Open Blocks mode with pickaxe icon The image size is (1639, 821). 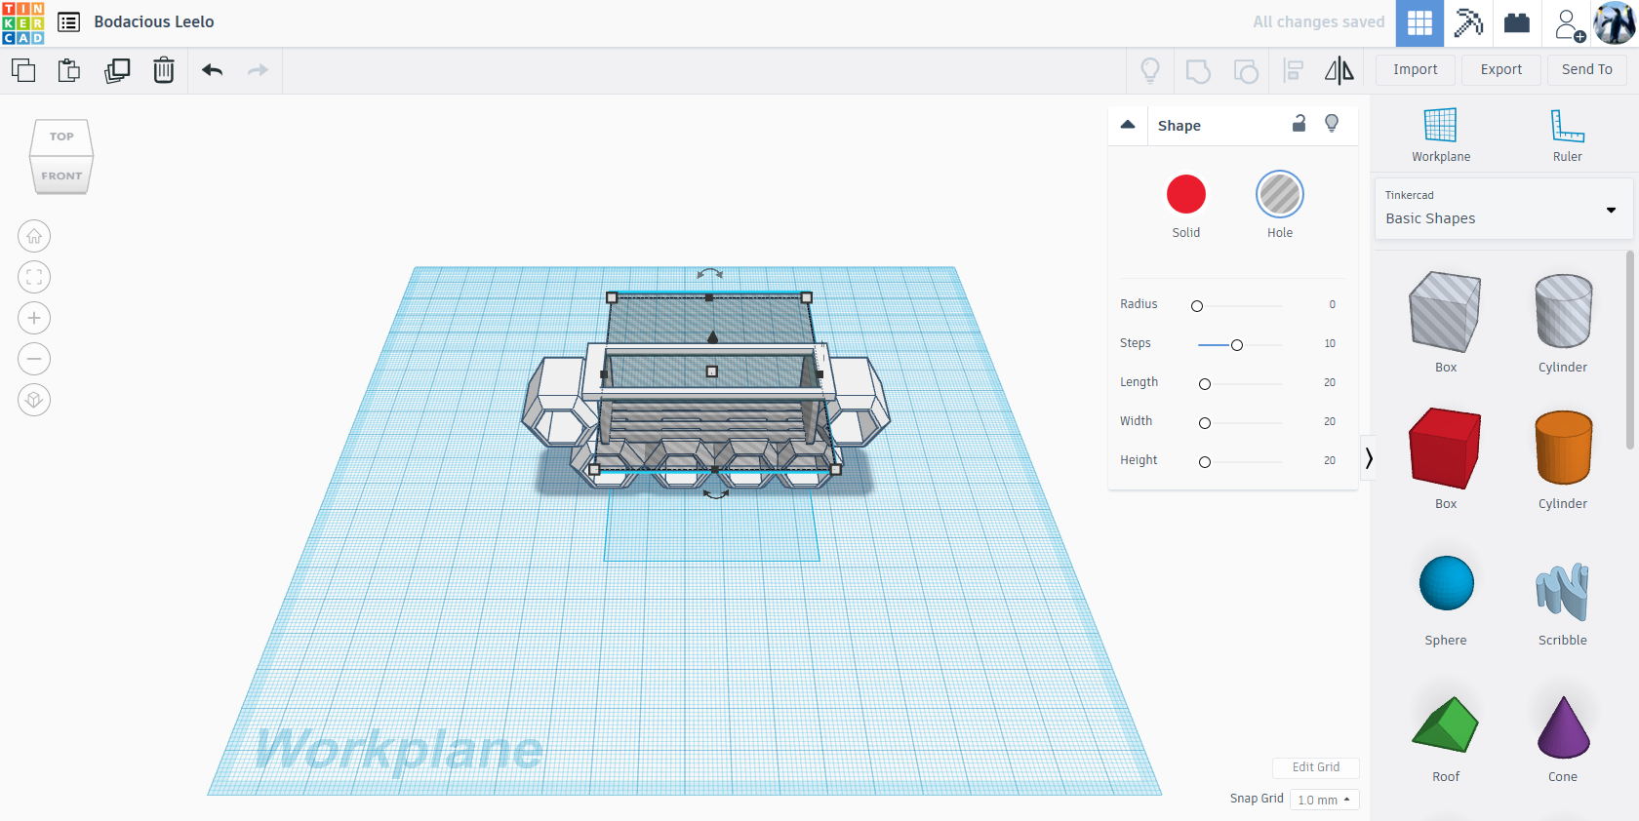pyautogui.click(x=1468, y=22)
